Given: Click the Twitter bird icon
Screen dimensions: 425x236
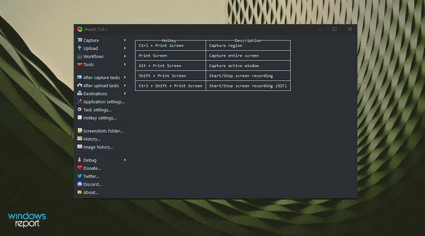Looking at the screenshot, I should [80, 176].
